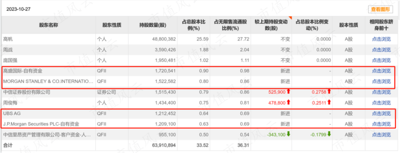Select J.P.Morgan Securities PLC-自有资金
The image size is (400, 153).
41,124
